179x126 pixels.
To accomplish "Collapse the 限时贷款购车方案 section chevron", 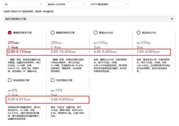I will point(172,19).
